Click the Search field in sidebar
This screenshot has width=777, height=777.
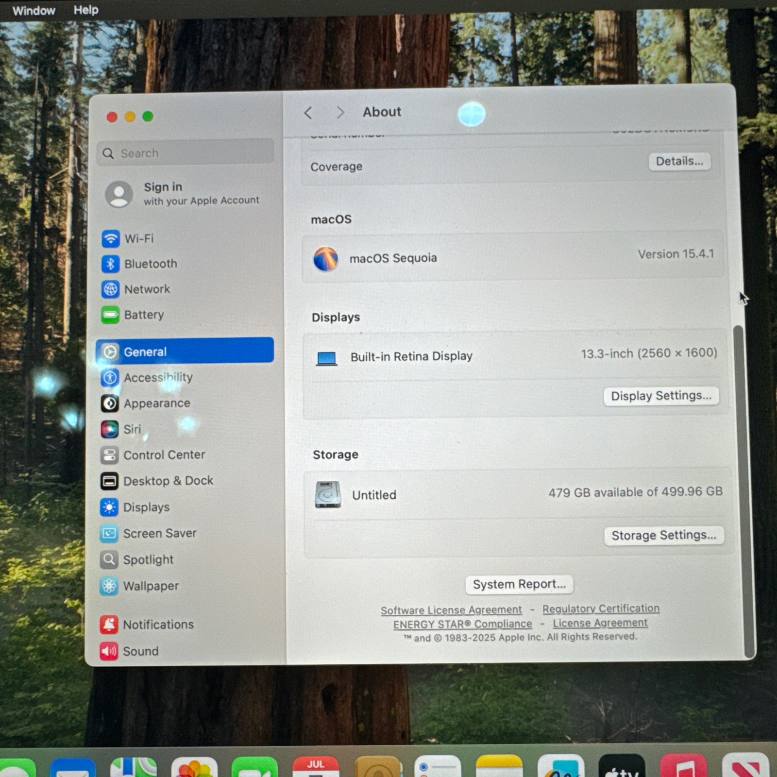pos(185,153)
